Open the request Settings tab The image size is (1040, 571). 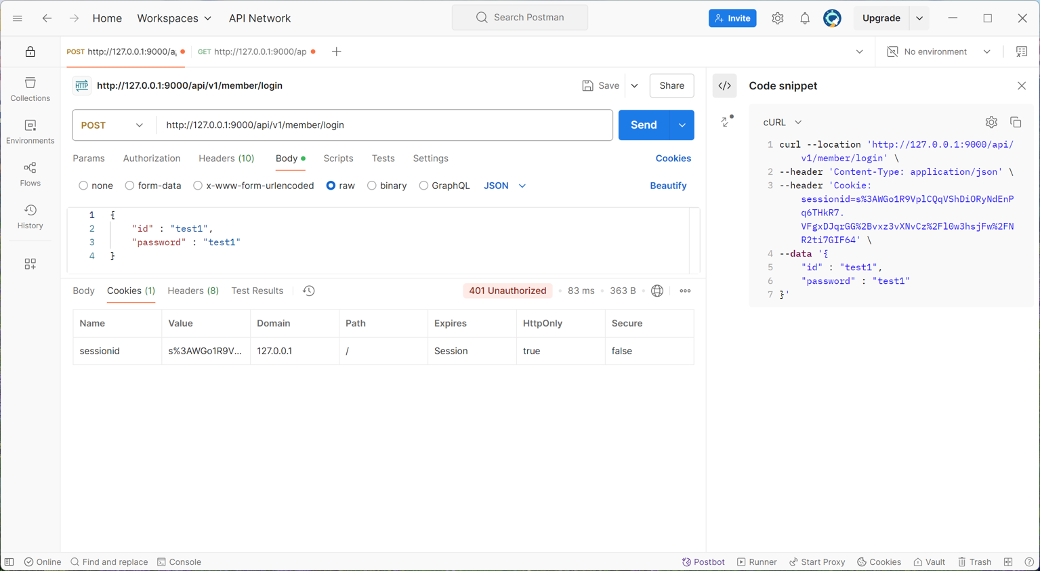click(x=431, y=158)
